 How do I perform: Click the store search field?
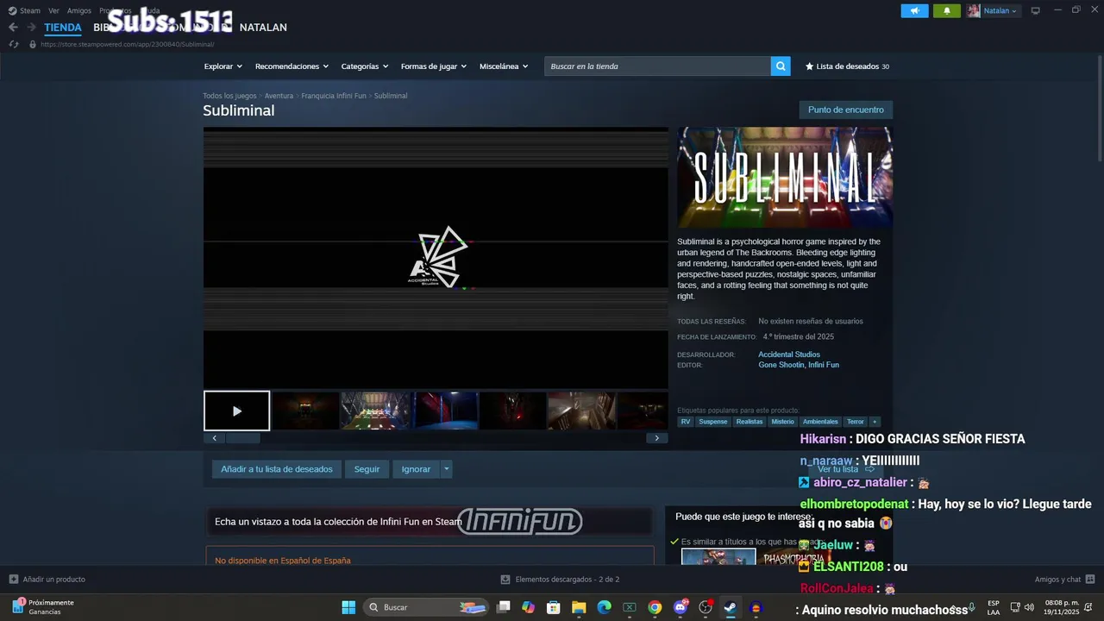coord(657,66)
